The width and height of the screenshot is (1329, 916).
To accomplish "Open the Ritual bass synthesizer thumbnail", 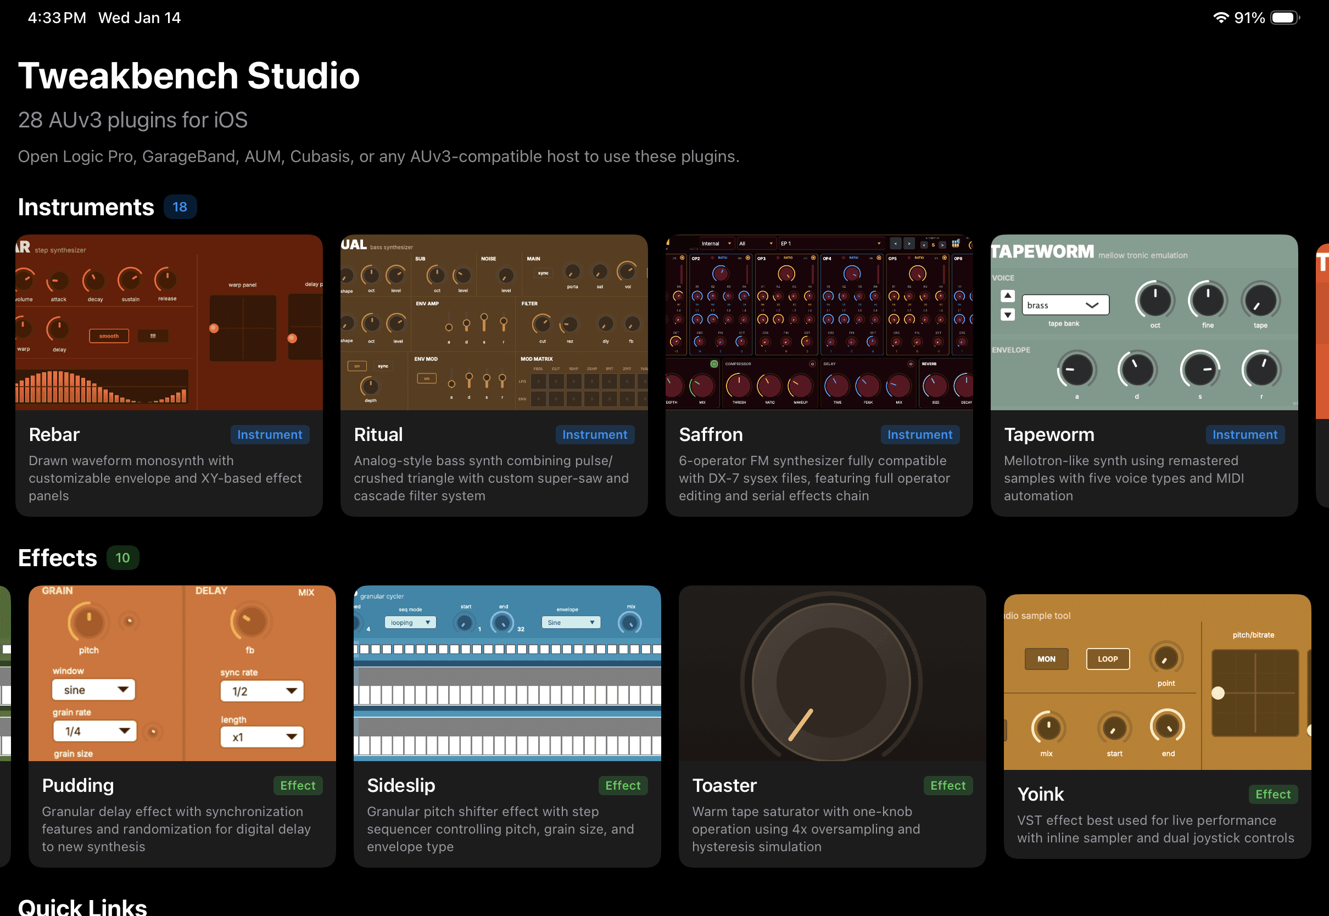I will click(494, 322).
